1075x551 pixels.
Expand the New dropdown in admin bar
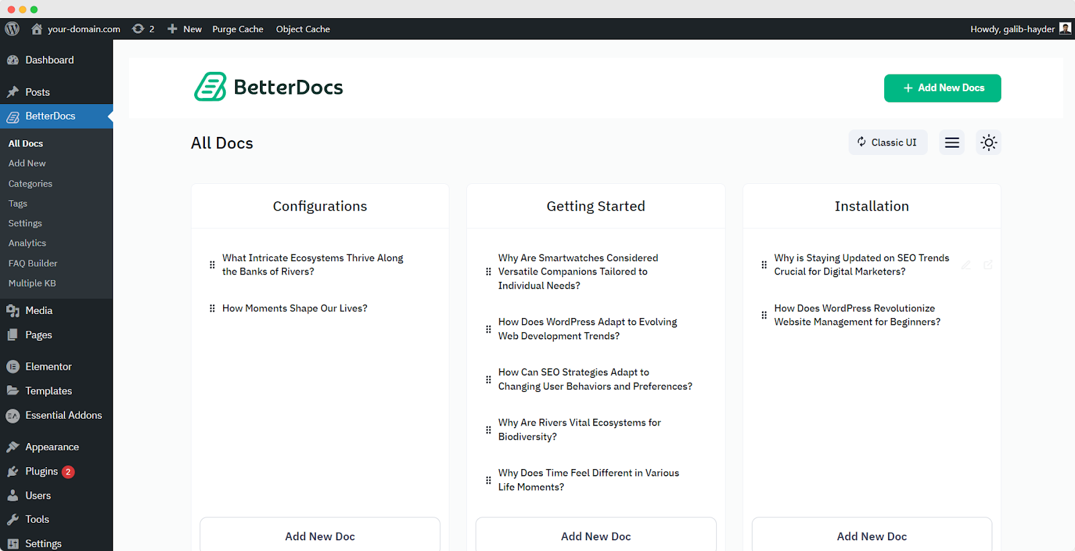185,29
